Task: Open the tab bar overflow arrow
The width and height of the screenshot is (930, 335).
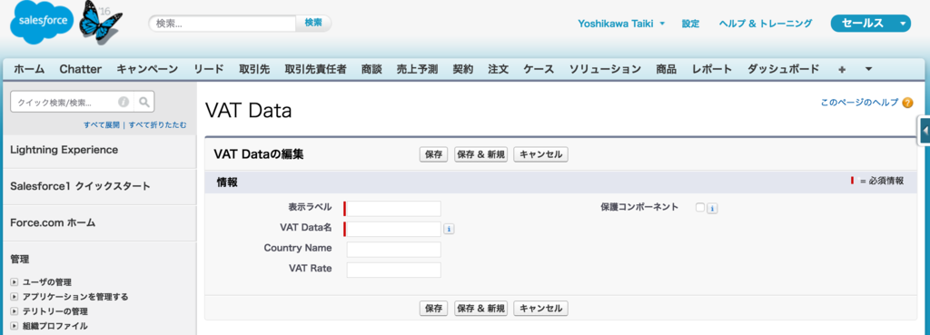Action: pyautogui.click(x=868, y=69)
